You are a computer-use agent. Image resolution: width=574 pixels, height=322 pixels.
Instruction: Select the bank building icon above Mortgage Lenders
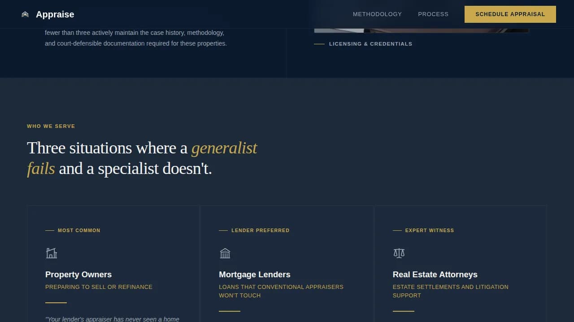(225, 253)
